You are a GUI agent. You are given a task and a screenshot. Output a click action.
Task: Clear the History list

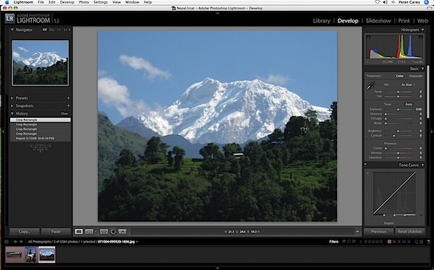64,113
